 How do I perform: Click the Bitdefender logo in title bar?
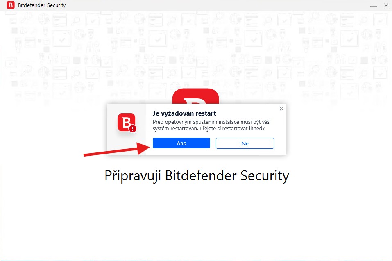click(x=11, y=5)
